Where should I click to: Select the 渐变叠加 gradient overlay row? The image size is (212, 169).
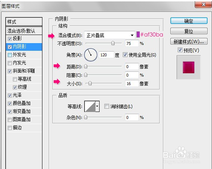(24, 112)
